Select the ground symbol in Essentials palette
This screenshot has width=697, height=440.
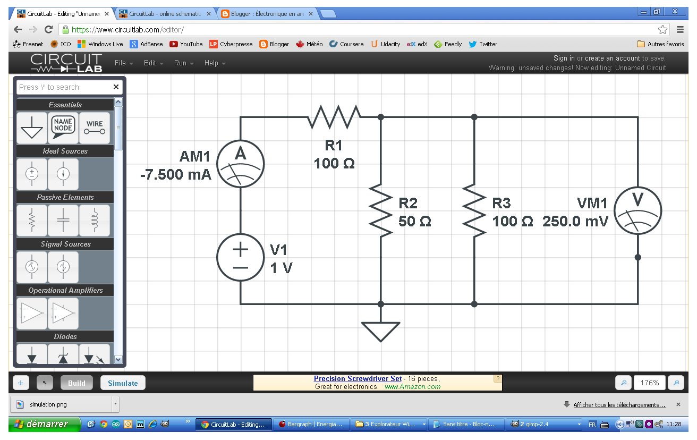(32, 128)
